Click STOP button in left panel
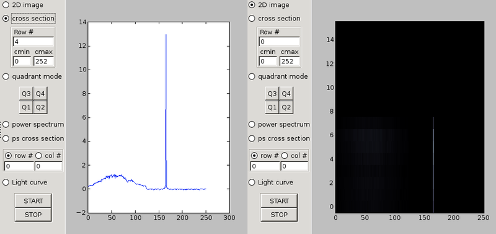The width and height of the screenshot is (496, 234). pyautogui.click(x=33, y=214)
